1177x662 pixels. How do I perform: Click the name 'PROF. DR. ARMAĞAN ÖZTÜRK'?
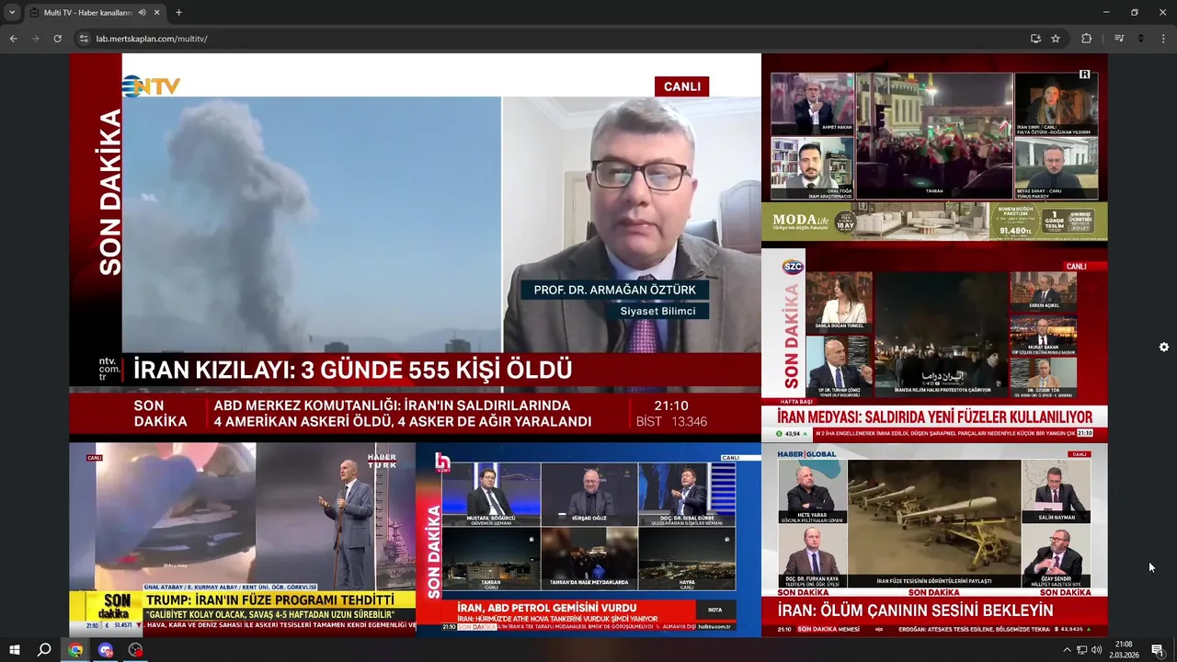click(x=615, y=290)
